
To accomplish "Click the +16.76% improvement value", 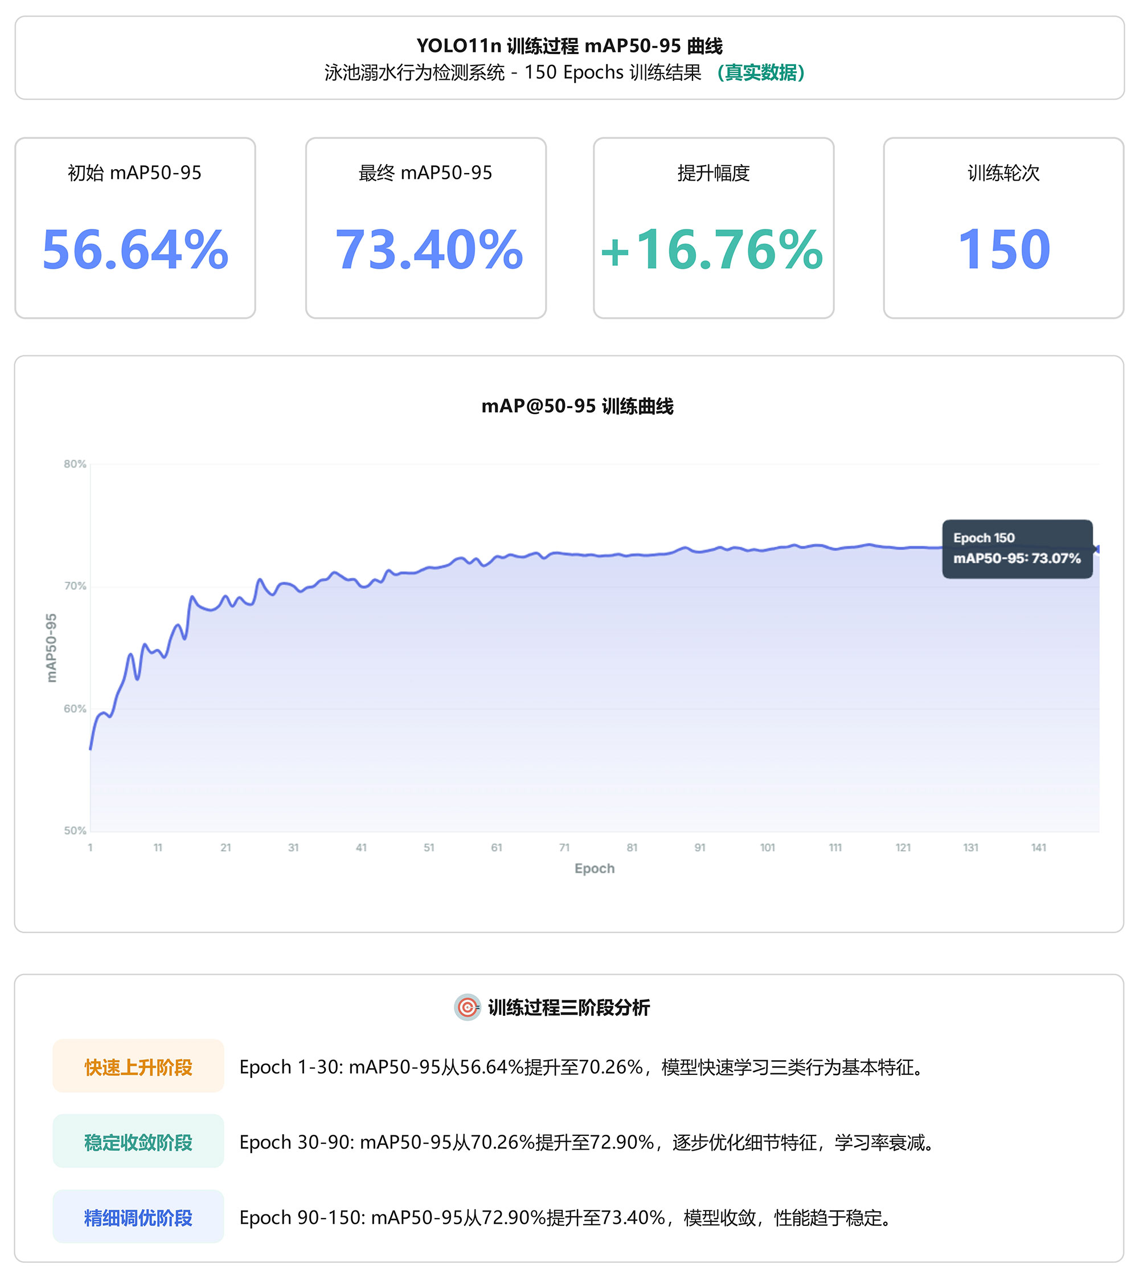I will (711, 250).
